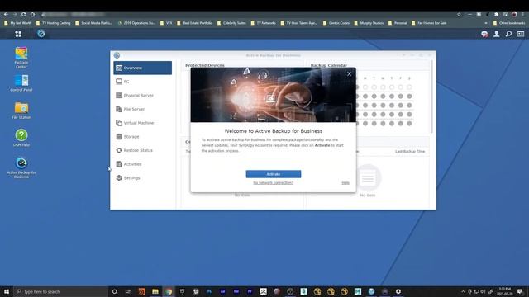Select Restore Status in the sidebar
This screenshot has height=297, width=529.
pyautogui.click(x=143, y=150)
